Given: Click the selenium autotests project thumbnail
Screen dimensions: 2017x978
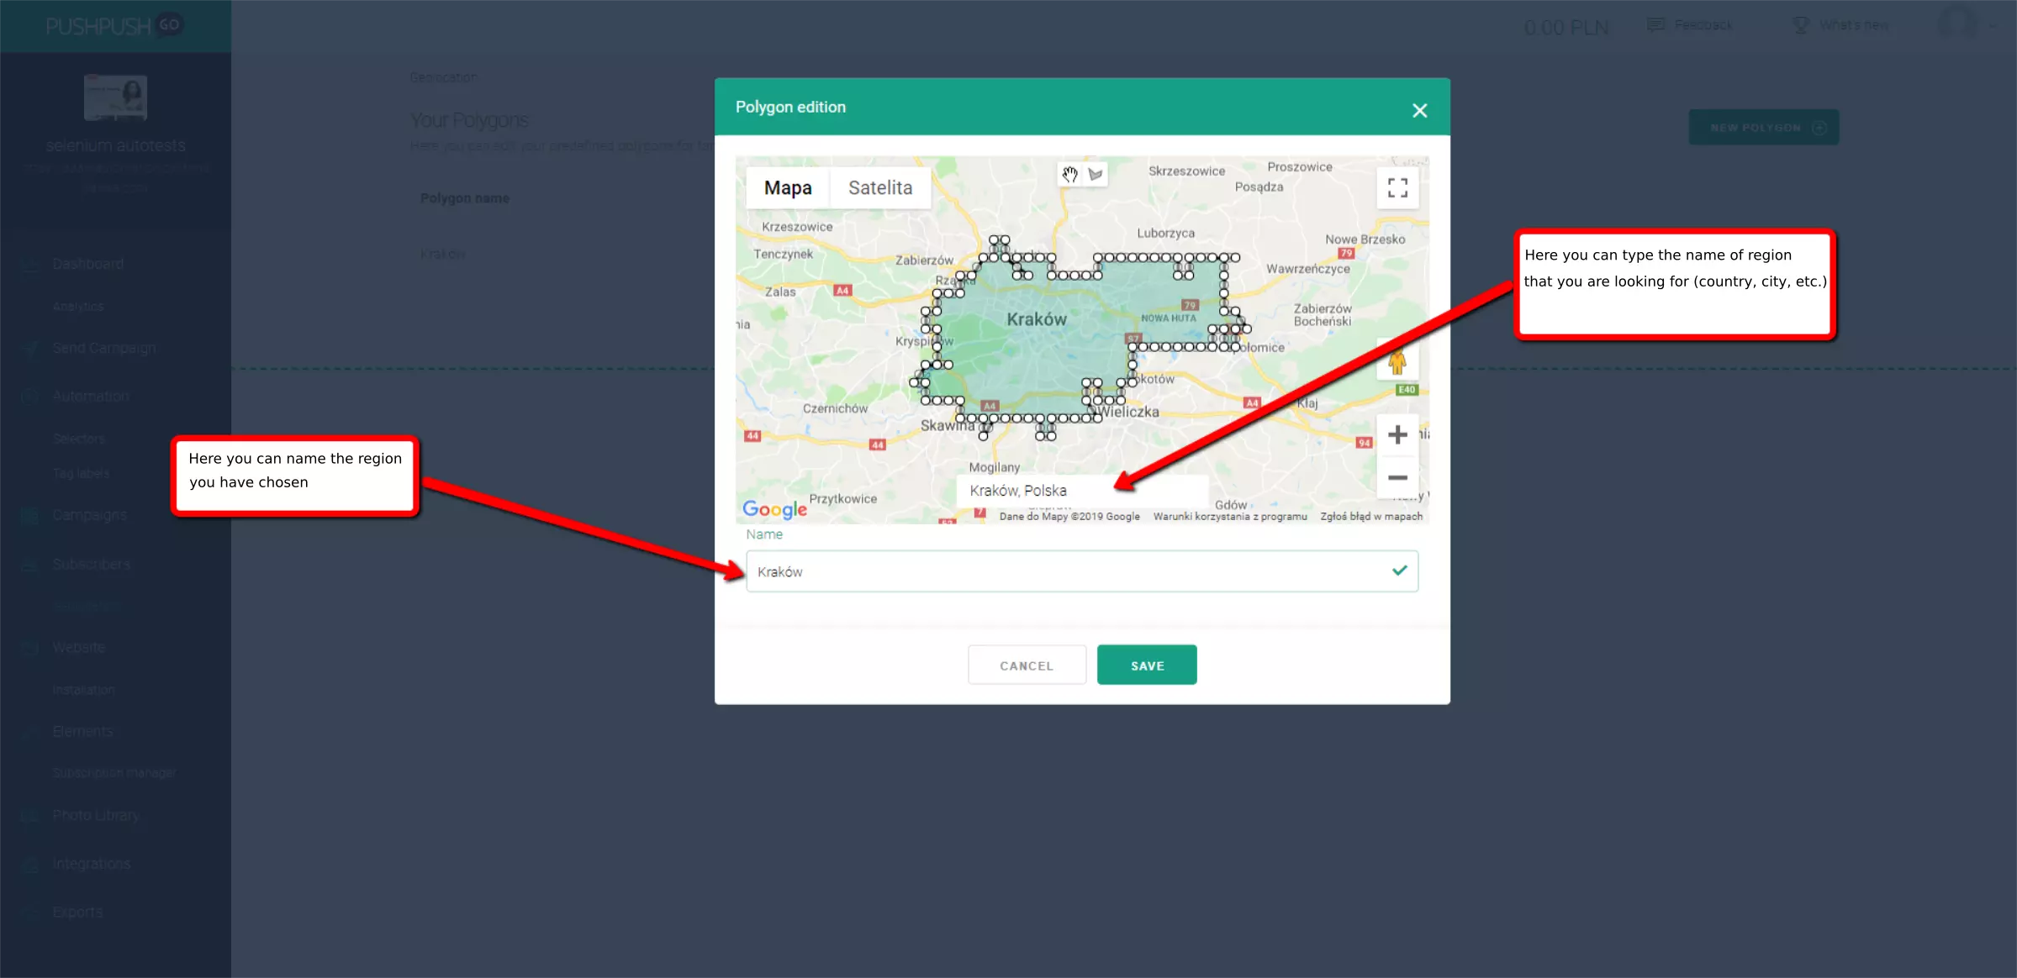Looking at the screenshot, I should (x=115, y=98).
